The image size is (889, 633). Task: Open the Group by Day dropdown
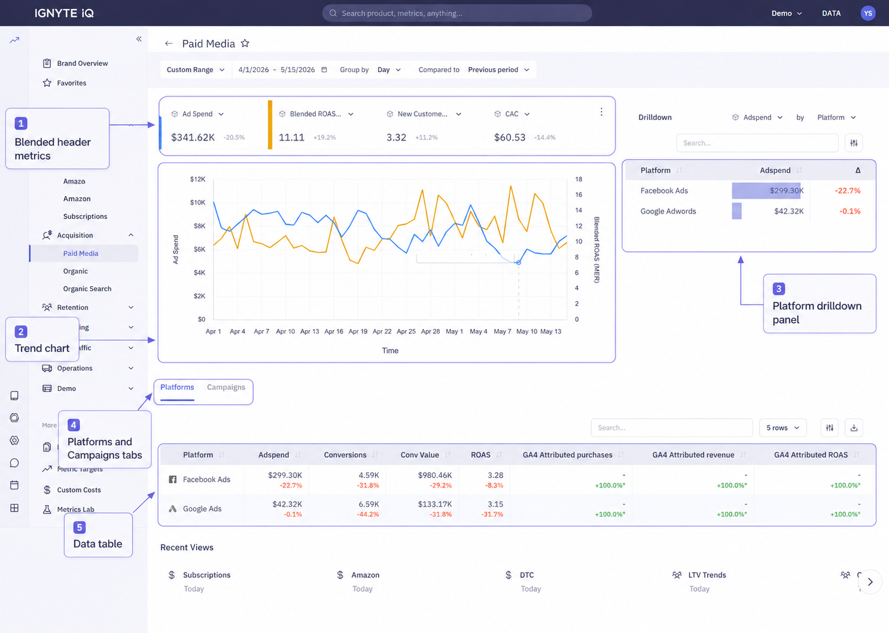[x=389, y=69]
